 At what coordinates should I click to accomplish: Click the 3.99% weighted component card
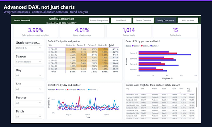pyautogui.click(x=36, y=31)
